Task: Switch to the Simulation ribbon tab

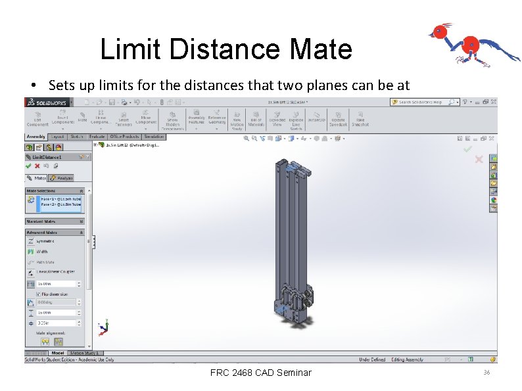Action: tap(154, 137)
